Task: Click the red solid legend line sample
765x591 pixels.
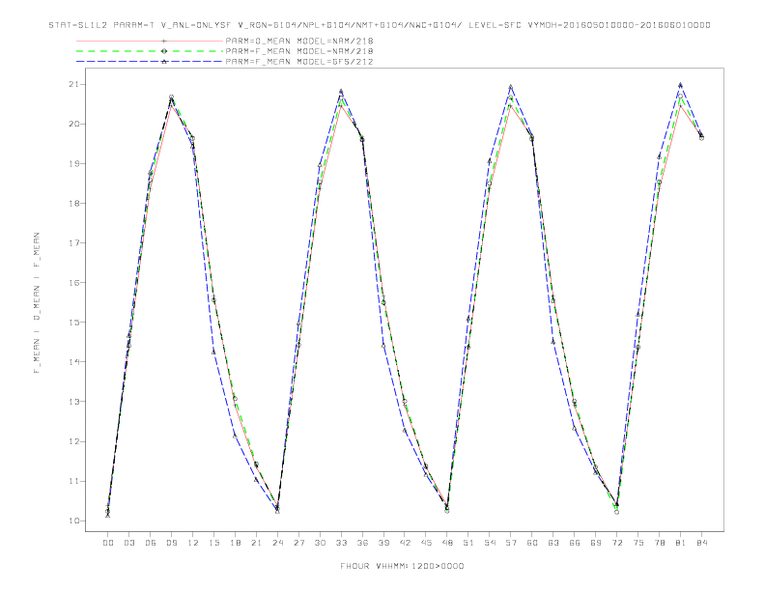Action: tap(150, 41)
